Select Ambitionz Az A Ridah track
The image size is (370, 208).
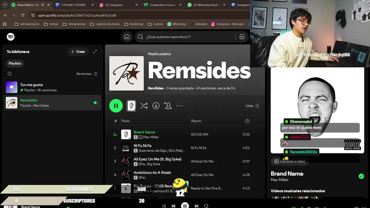[152, 172]
